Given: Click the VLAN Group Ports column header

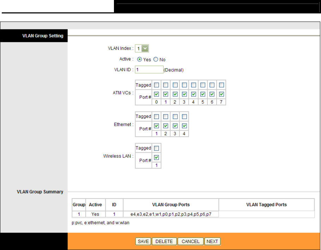Looking at the screenshot, I should tap(171, 204).
